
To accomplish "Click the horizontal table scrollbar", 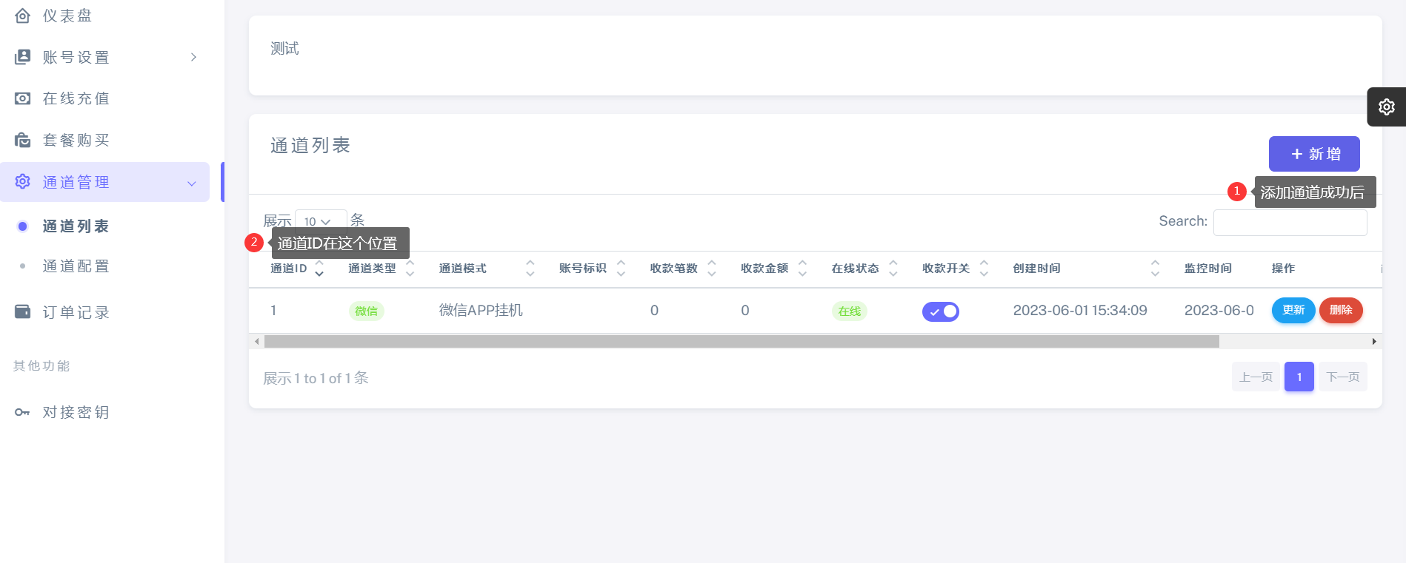I will point(741,341).
